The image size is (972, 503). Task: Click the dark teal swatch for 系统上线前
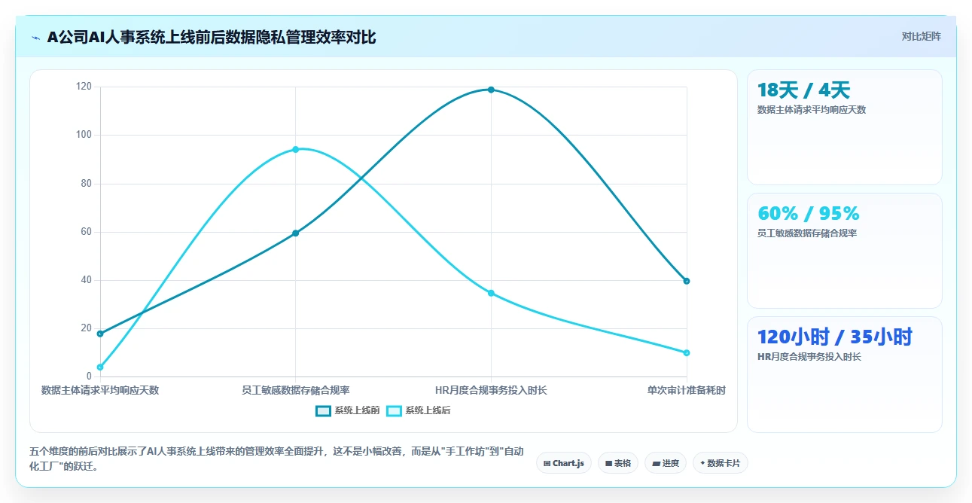click(x=323, y=410)
